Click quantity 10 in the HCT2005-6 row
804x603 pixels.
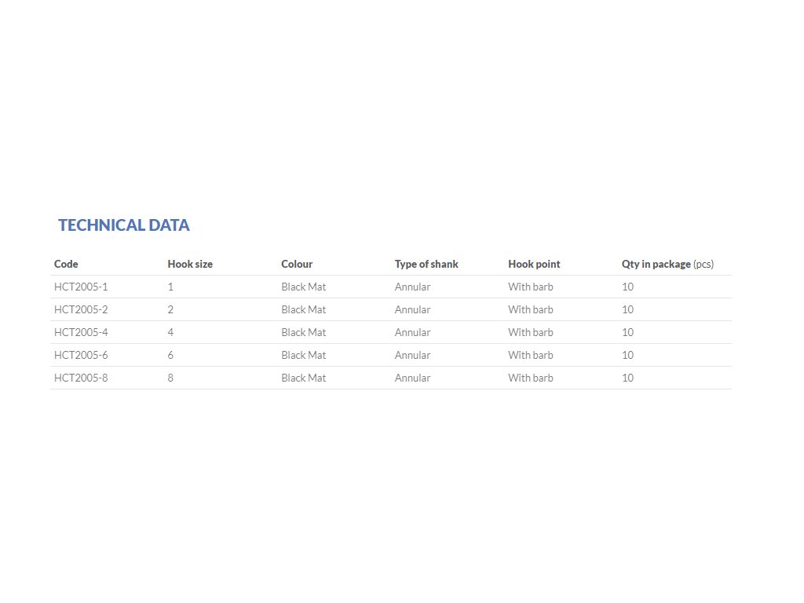coord(627,355)
